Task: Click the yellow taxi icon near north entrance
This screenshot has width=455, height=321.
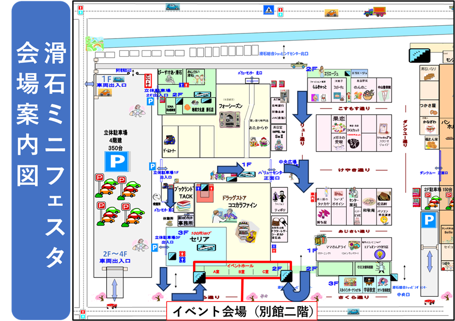Action: click(x=297, y=65)
